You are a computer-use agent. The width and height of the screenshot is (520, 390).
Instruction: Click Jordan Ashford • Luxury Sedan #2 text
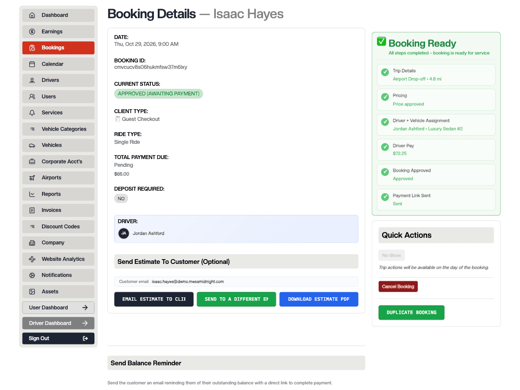coord(428,129)
